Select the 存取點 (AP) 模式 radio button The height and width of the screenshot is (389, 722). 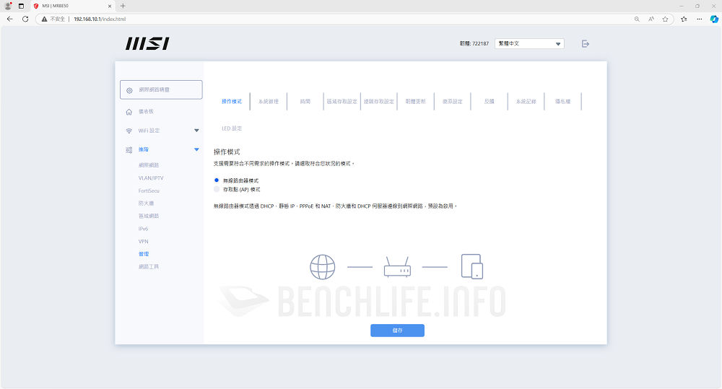[216, 189]
